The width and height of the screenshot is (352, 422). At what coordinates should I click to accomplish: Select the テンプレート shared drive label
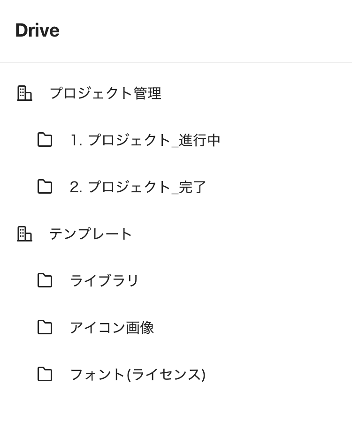pos(91,234)
